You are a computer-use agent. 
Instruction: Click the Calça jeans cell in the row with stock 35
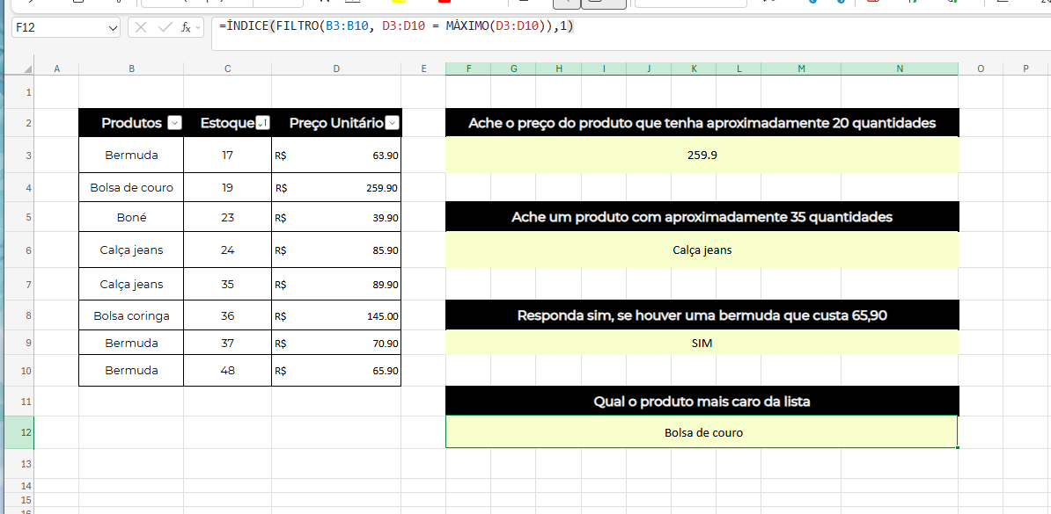pos(131,285)
